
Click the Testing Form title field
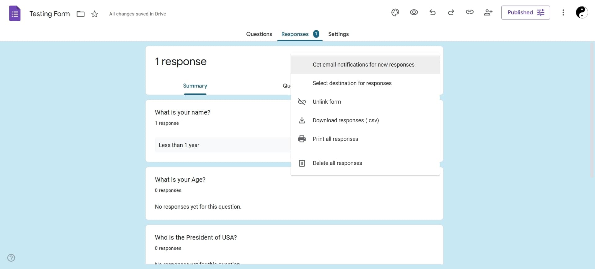point(50,14)
